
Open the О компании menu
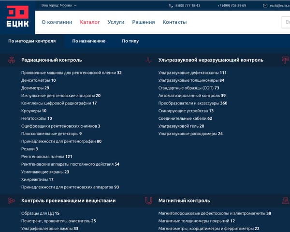point(57,22)
